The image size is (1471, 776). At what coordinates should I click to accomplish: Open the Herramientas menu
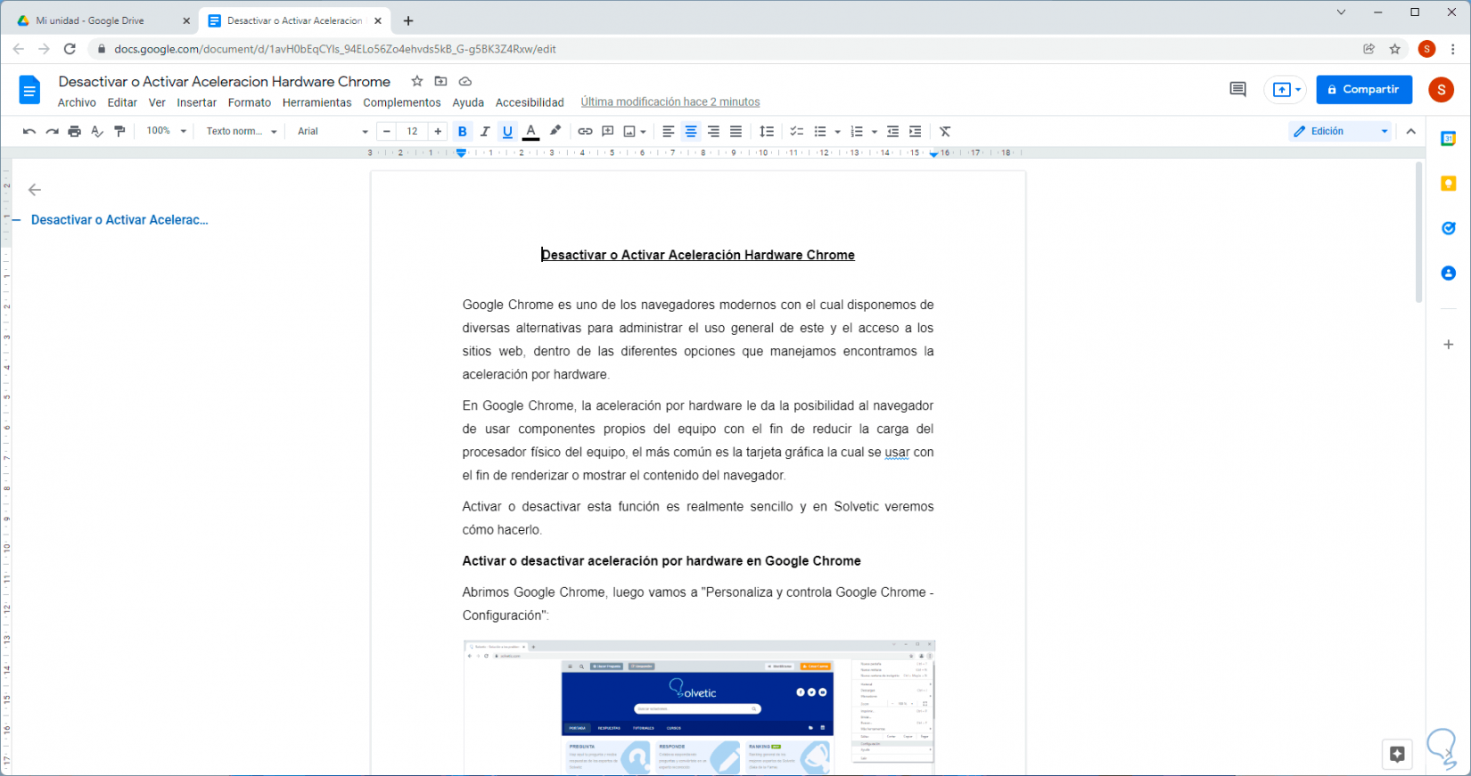pyautogui.click(x=317, y=102)
